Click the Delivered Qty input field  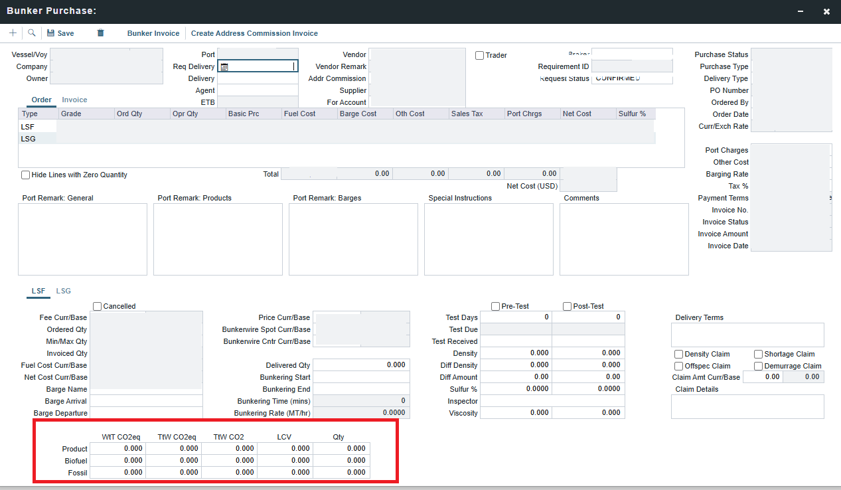pos(360,365)
